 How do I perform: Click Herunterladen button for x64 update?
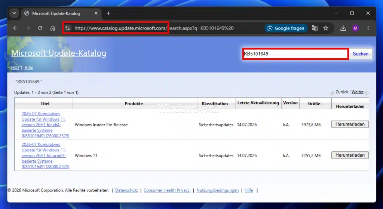pyautogui.click(x=350, y=124)
